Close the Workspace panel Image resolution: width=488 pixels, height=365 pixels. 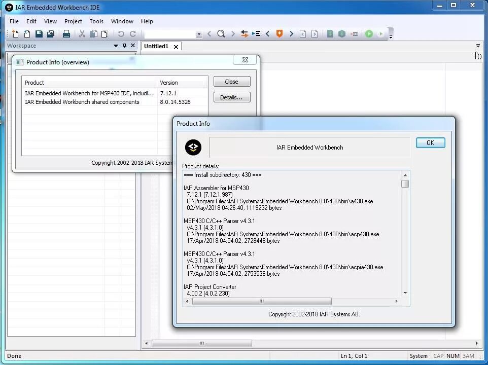(x=133, y=46)
